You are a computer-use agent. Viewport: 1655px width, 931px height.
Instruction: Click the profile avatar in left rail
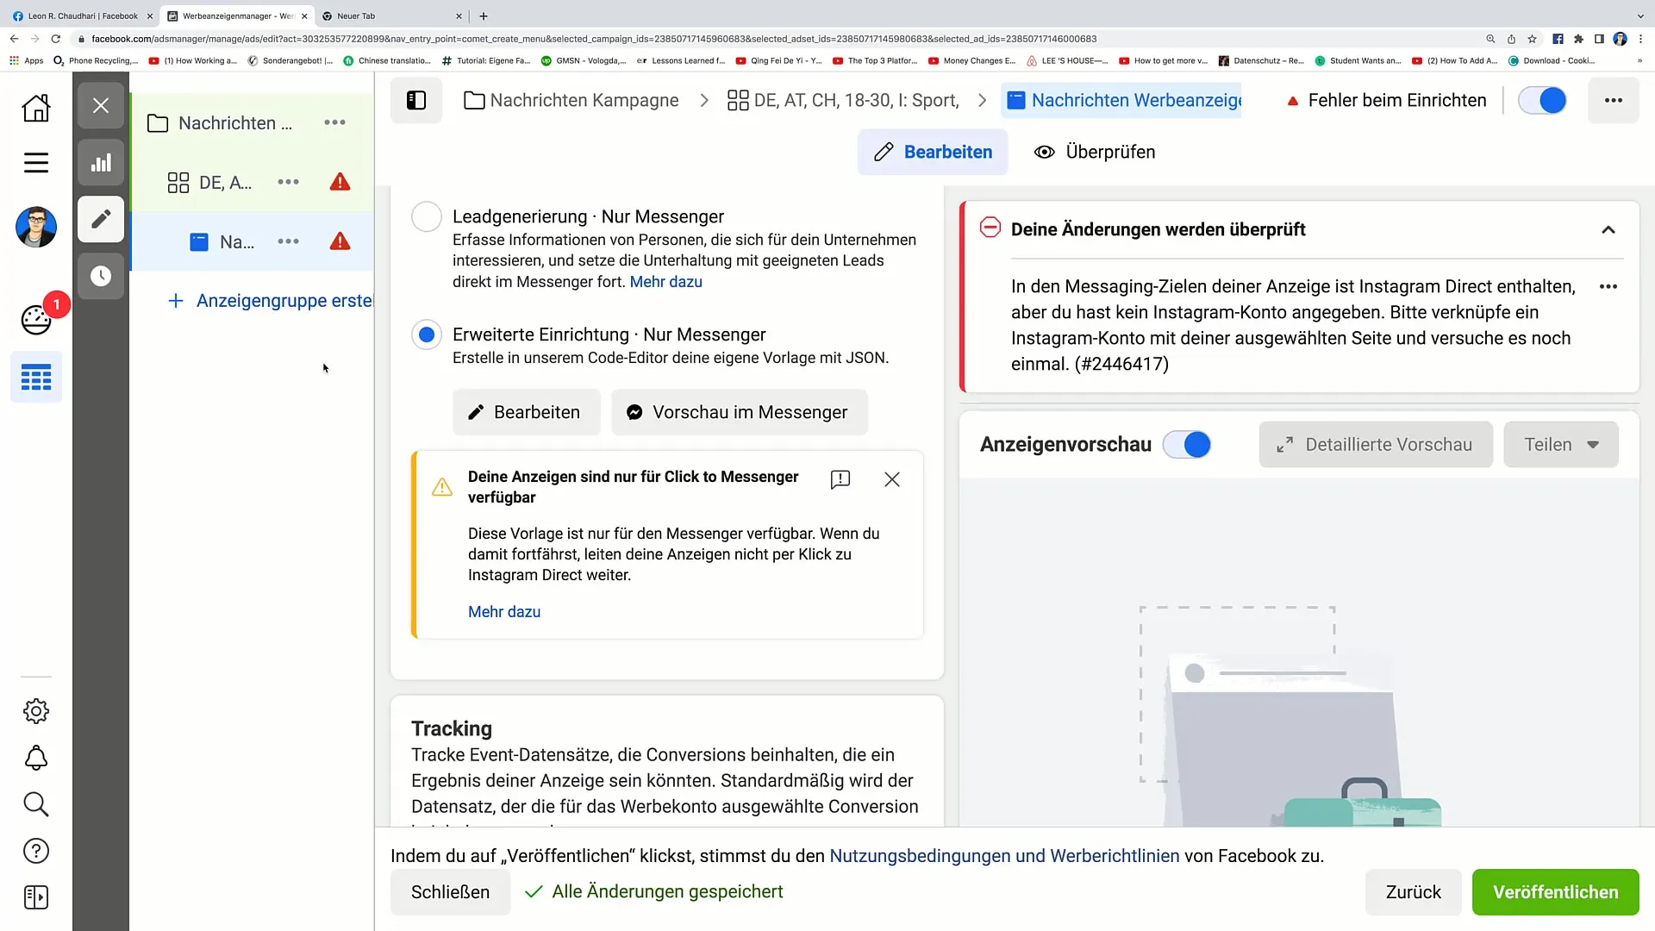click(36, 228)
